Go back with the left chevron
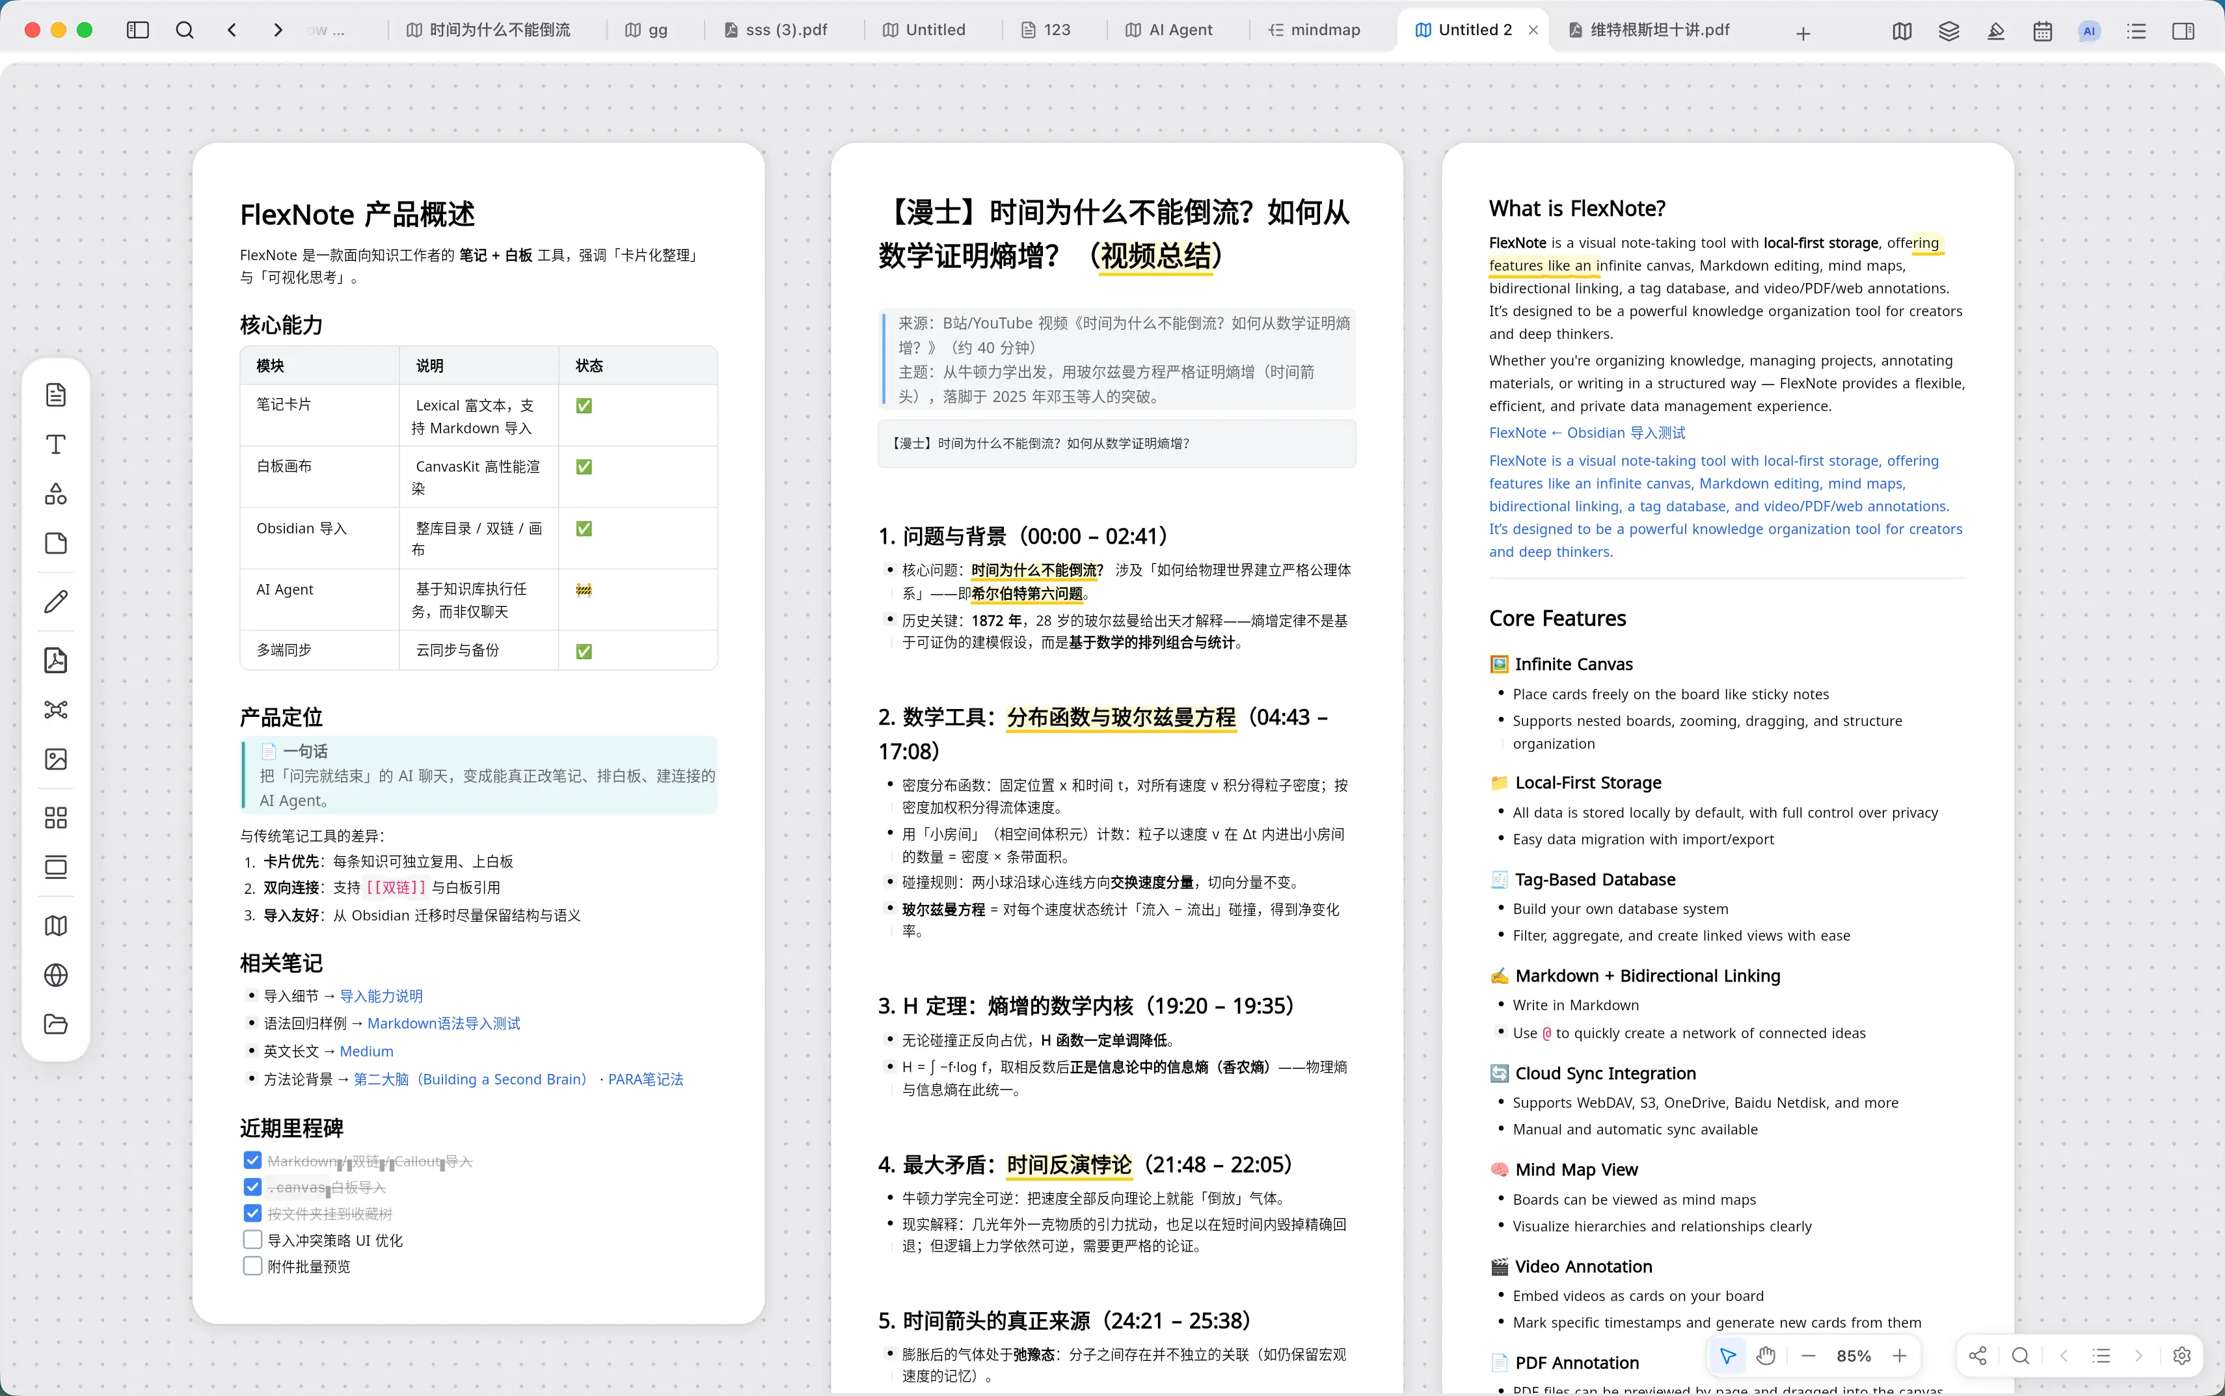2225x1396 pixels. [x=232, y=31]
